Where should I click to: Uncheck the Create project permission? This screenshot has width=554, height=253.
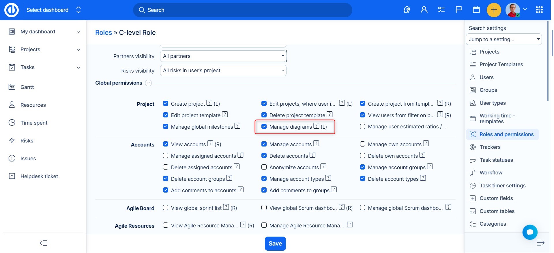point(166,103)
